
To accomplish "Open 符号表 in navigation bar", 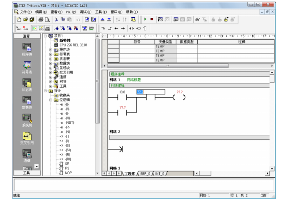I will coord(27,67).
